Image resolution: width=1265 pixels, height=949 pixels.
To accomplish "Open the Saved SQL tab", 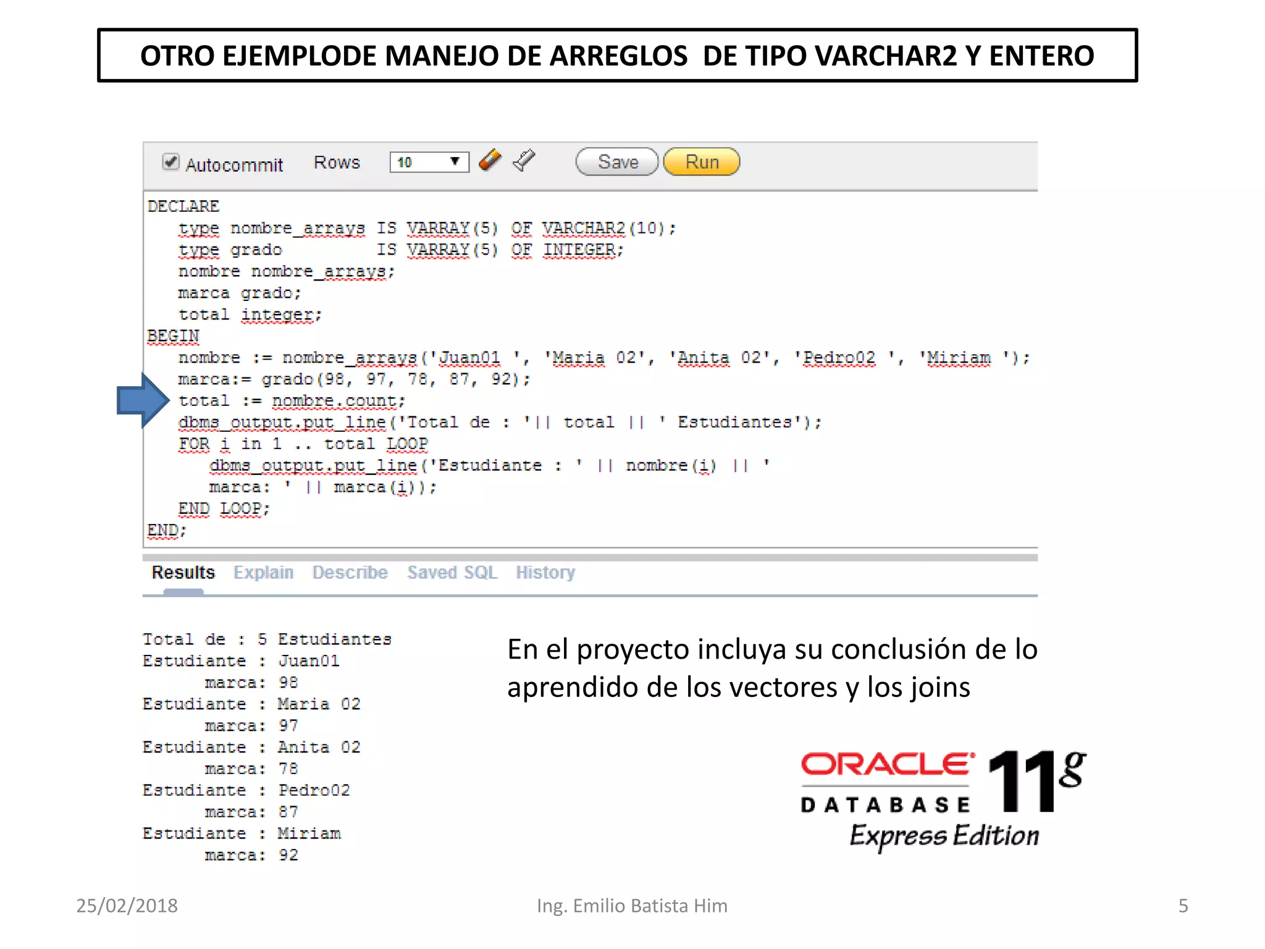I will click(x=452, y=573).
